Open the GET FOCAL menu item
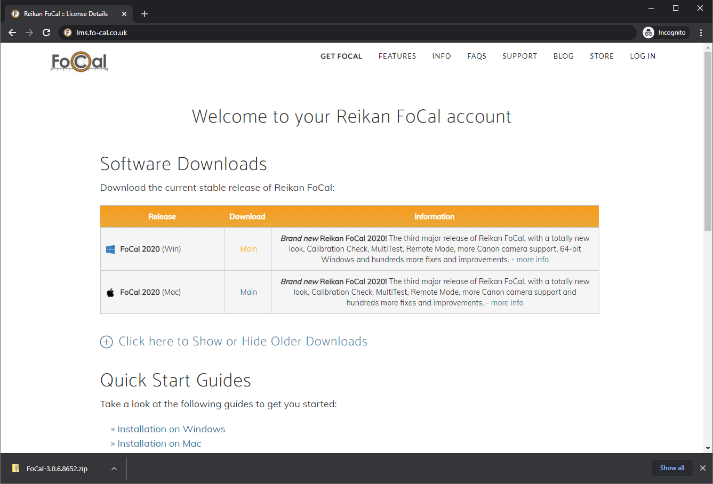 tap(341, 56)
